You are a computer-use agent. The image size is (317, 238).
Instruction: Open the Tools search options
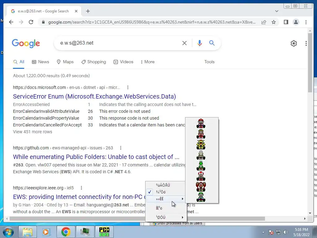coord(209,62)
